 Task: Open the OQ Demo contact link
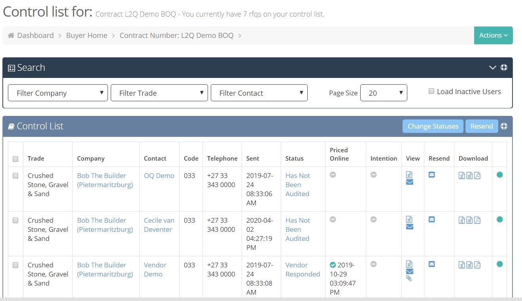coord(159,176)
